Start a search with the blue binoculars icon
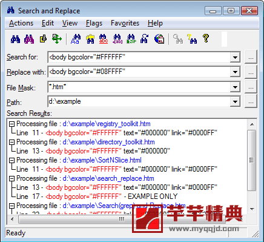264x242 pixels. click(15, 39)
